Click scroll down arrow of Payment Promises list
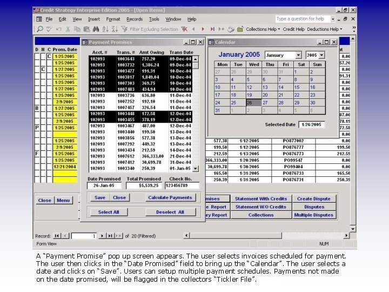 196,169
